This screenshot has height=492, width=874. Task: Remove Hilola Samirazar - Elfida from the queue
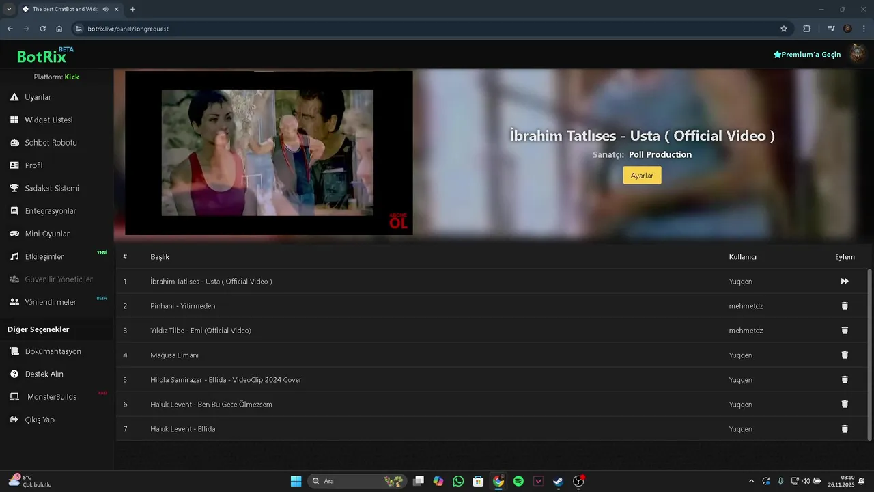pos(845,380)
